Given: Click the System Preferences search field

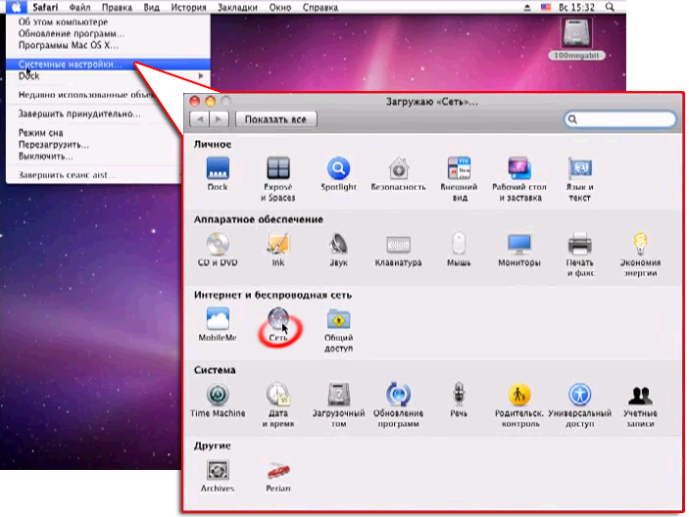Looking at the screenshot, I should click(619, 118).
